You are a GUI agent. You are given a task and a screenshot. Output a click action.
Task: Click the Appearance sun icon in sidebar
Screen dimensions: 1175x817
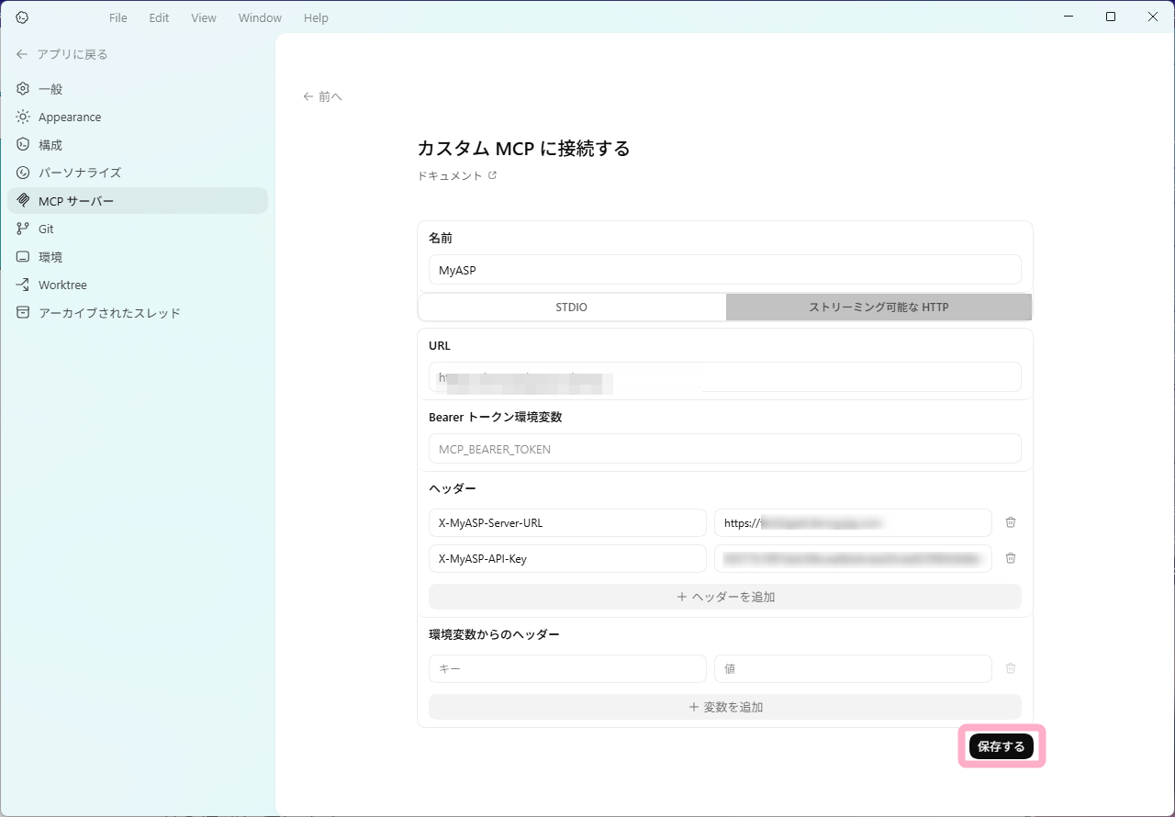(x=23, y=117)
